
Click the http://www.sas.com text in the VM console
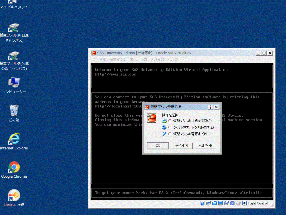pos(116,74)
